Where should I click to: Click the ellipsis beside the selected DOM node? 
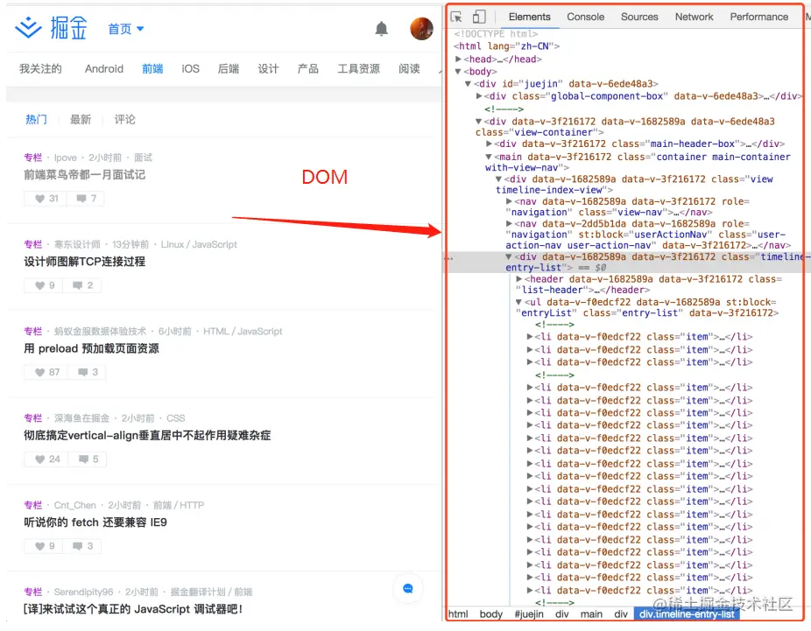[x=449, y=257]
